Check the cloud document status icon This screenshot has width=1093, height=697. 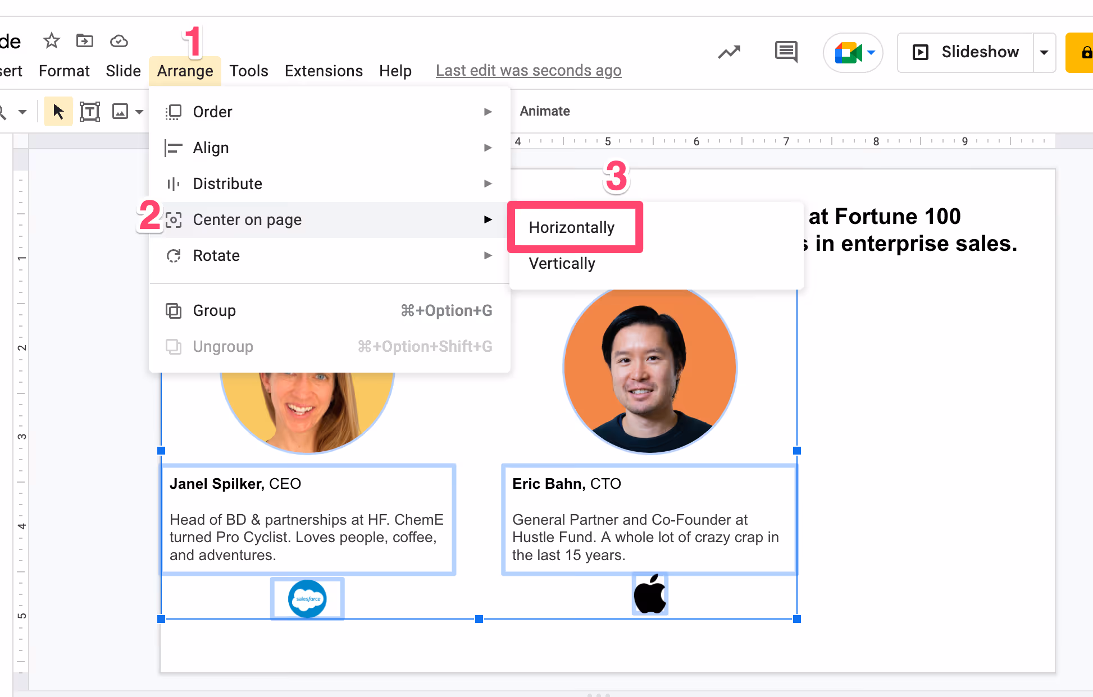[x=119, y=40]
